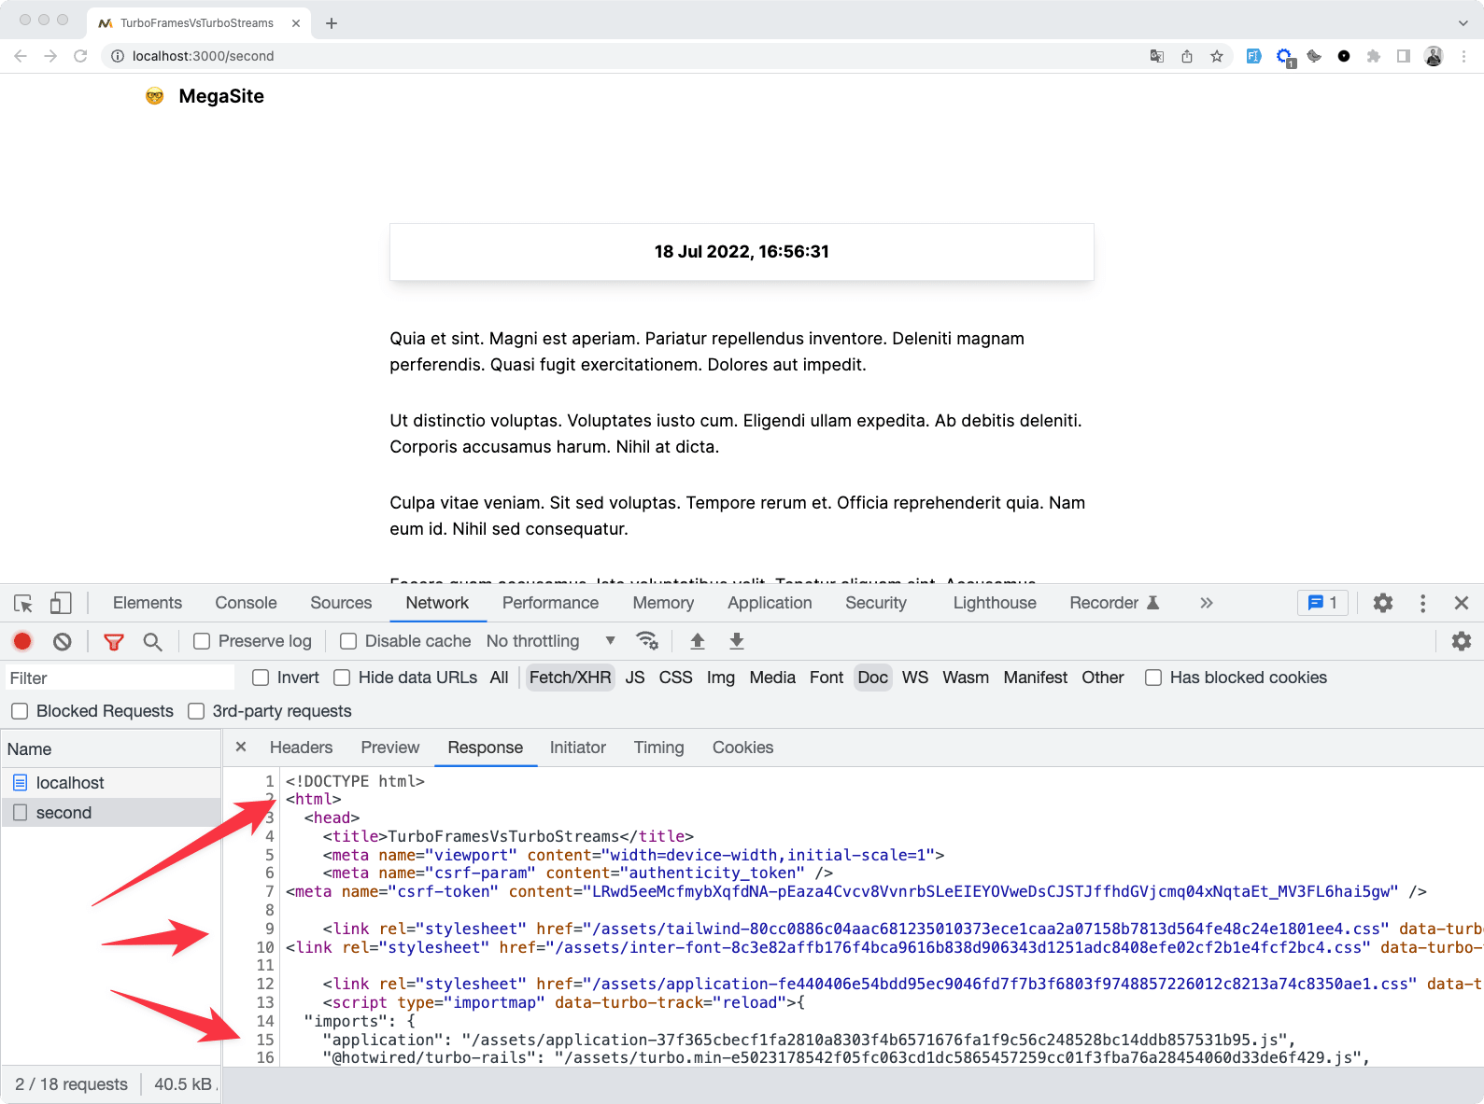Click the export HAR download arrow
Image resolution: width=1484 pixels, height=1104 pixels.
coord(736,641)
